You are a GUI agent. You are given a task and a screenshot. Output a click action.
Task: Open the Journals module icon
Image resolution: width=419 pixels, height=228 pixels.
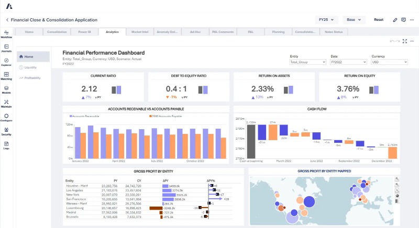pyautogui.click(x=6, y=47)
